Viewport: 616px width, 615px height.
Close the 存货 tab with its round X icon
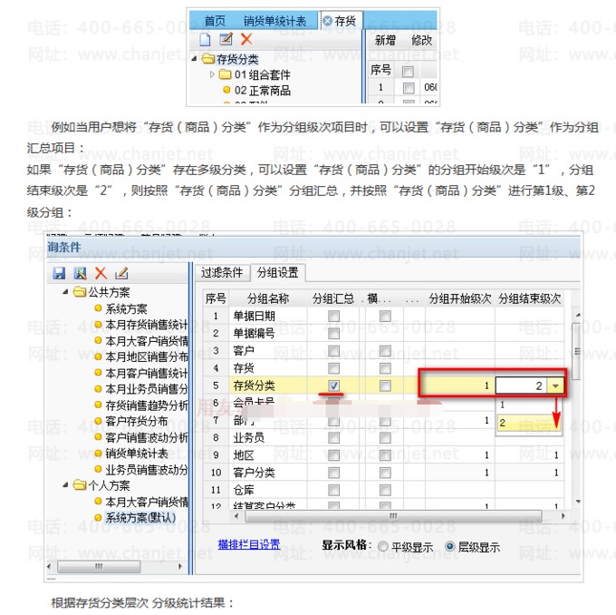pos(327,21)
